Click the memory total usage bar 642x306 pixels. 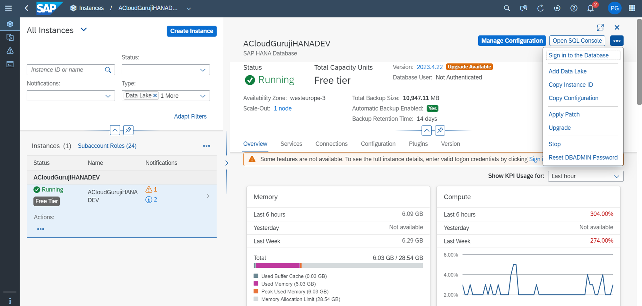(338, 266)
